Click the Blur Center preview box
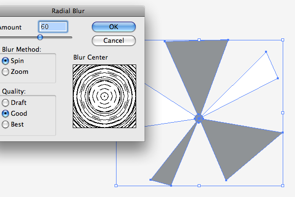The width and height of the screenshot is (295, 197). coord(104,97)
